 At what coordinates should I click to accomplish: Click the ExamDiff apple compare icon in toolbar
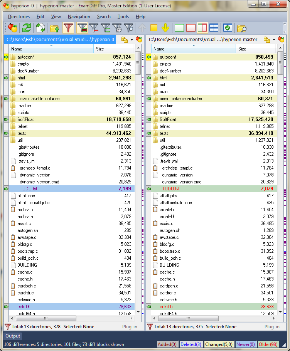click(13, 28)
